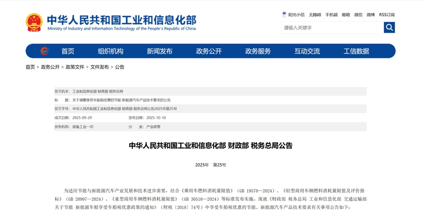Click the 阳光小信 robot mascot icon
Screen dimensions: 424x212
(284, 15)
